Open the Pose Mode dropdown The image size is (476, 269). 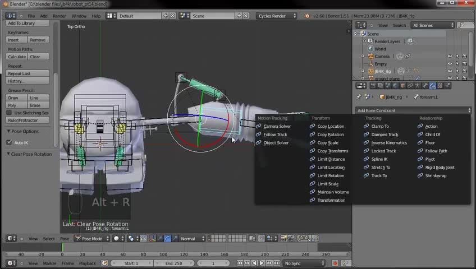pos(91,239)
